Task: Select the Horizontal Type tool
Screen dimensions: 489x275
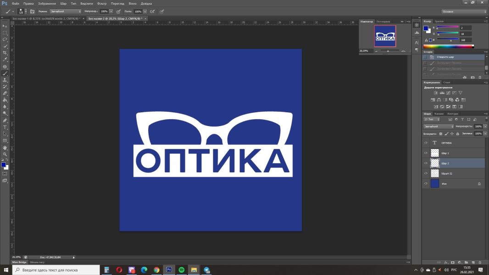Action: coord(5,127)
